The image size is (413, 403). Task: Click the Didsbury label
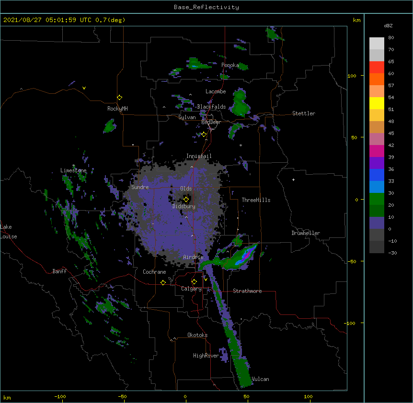coord(184,206)
